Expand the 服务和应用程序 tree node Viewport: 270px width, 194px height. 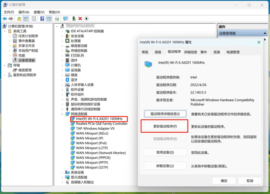coord(5,75)
